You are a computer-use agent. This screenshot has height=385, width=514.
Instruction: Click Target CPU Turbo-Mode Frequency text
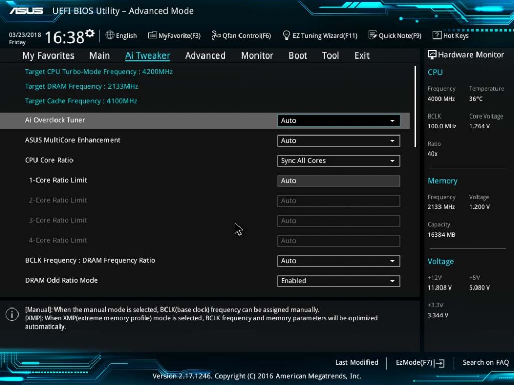point(99,72)
